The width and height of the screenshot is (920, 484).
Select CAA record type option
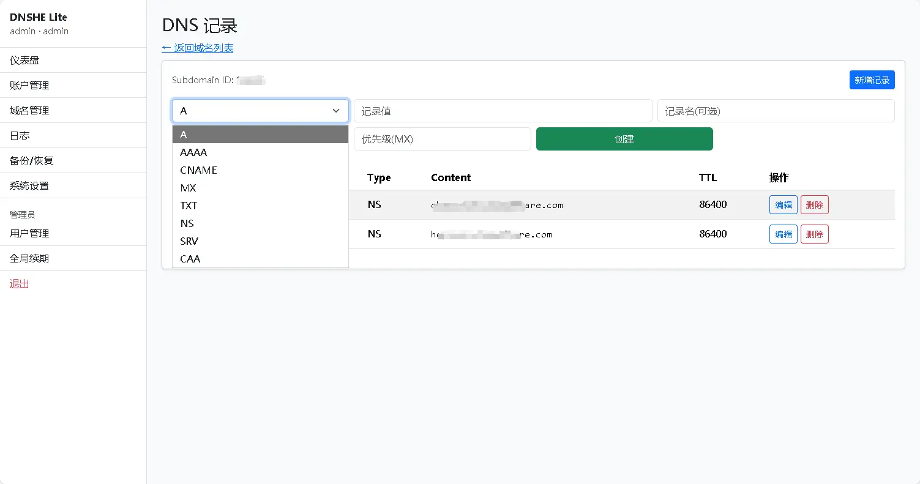[190, 259]
